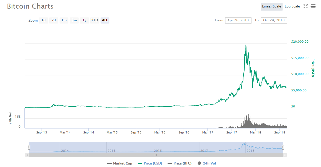Image resolution: width=321 pixels, height=167 pixels.
Task: Click the Mar '15 date axis label
Action: (112, 132)
